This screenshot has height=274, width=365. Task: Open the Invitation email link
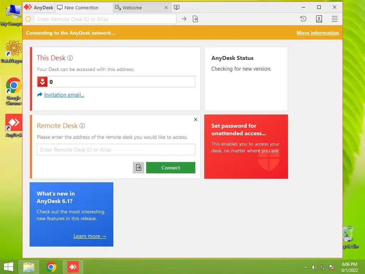click(64, 95)
